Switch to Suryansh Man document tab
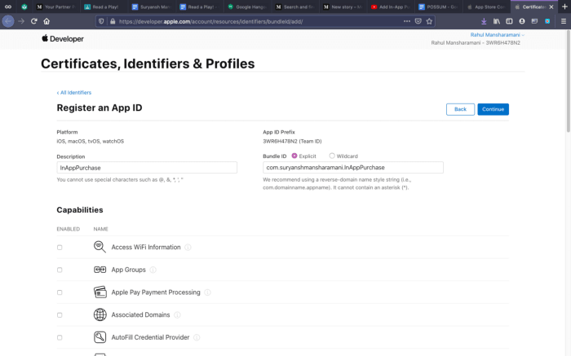This screenshot has height=356, width=571. [151, 7]
